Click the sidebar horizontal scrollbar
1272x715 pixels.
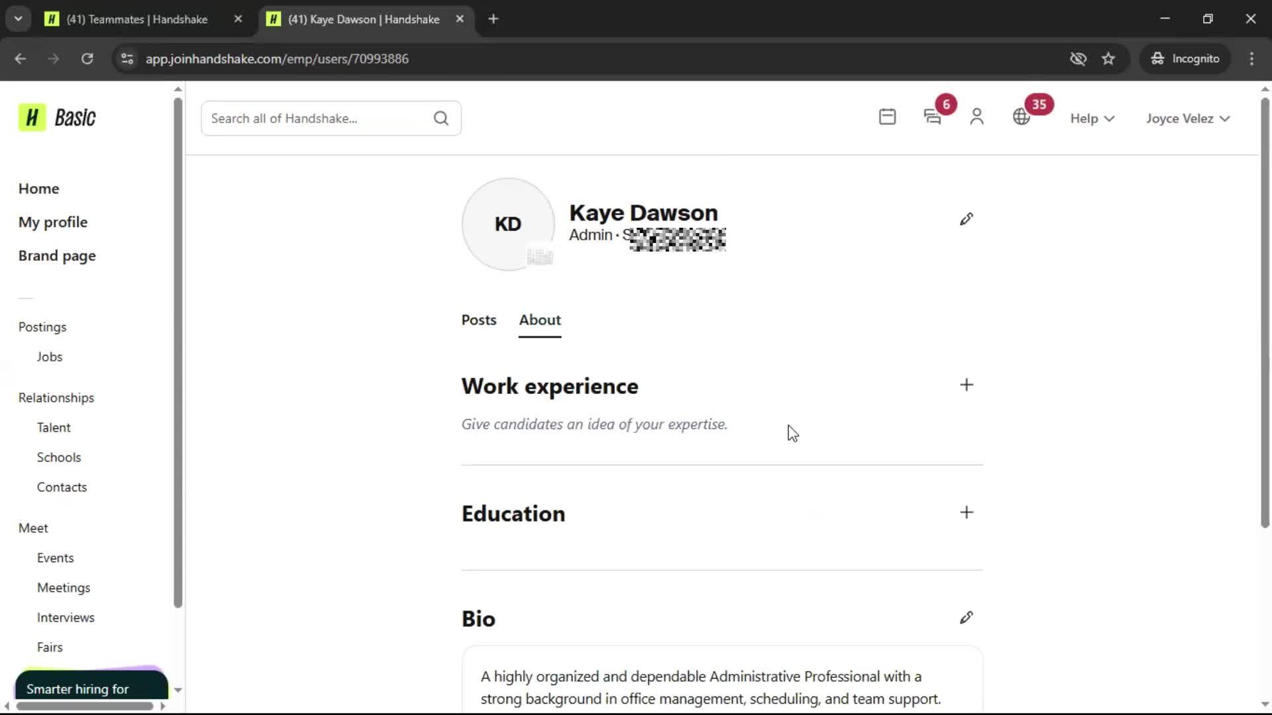click(x=85, y=706)
